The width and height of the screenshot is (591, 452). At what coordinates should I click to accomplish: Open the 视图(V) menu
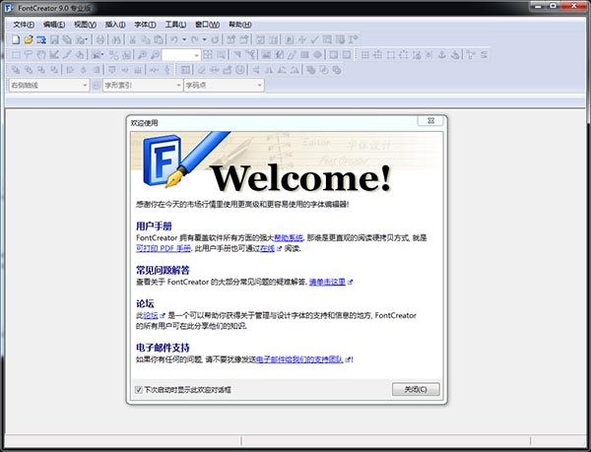(x=85, y=25)
